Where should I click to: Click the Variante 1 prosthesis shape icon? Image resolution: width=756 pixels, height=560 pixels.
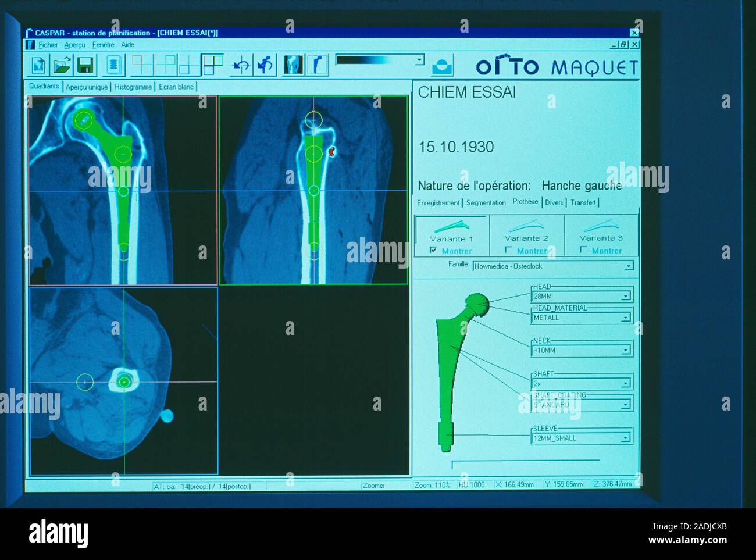click(x=452, y=226)
